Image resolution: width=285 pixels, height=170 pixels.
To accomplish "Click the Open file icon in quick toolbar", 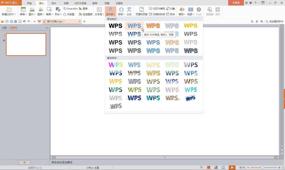I will 2,21.
